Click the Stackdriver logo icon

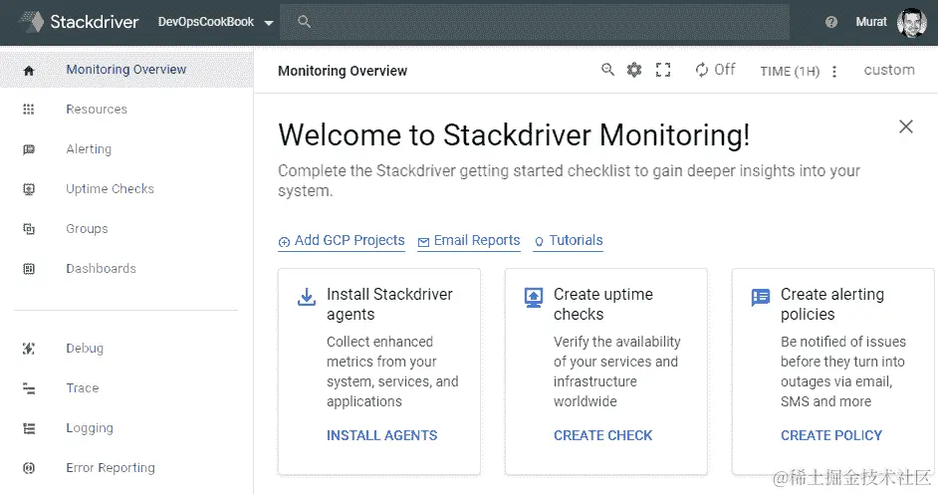[x=31, y=22]
